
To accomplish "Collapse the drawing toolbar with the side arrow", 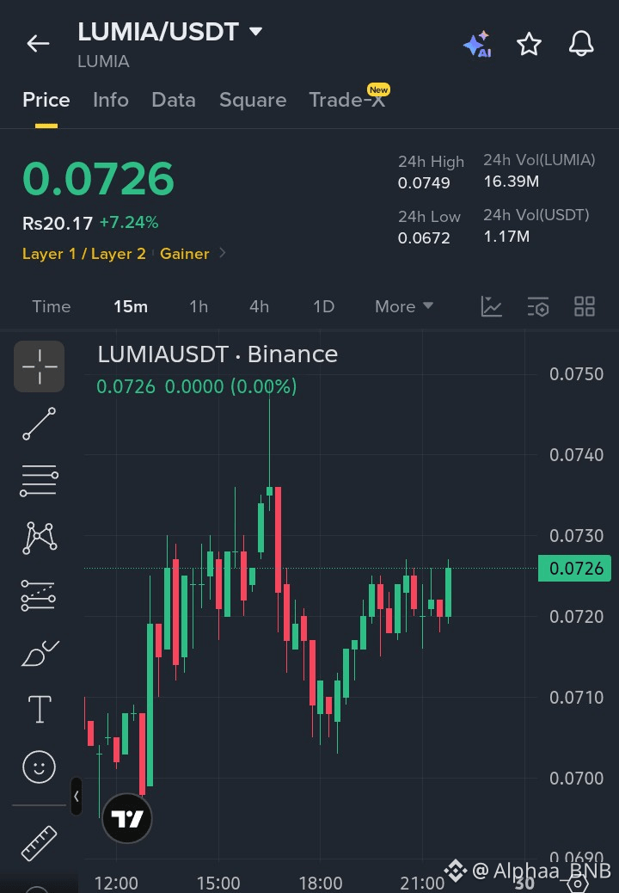I will pos(77,796).
